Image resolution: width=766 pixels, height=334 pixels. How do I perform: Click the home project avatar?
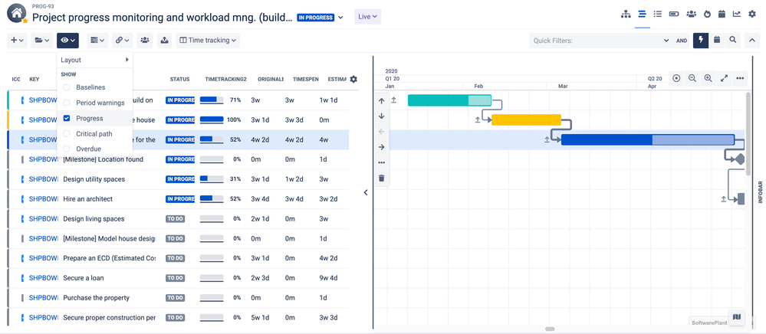[x=17, y=14]
